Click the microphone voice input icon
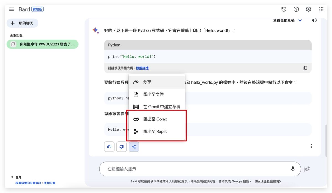 pos(293,169)
